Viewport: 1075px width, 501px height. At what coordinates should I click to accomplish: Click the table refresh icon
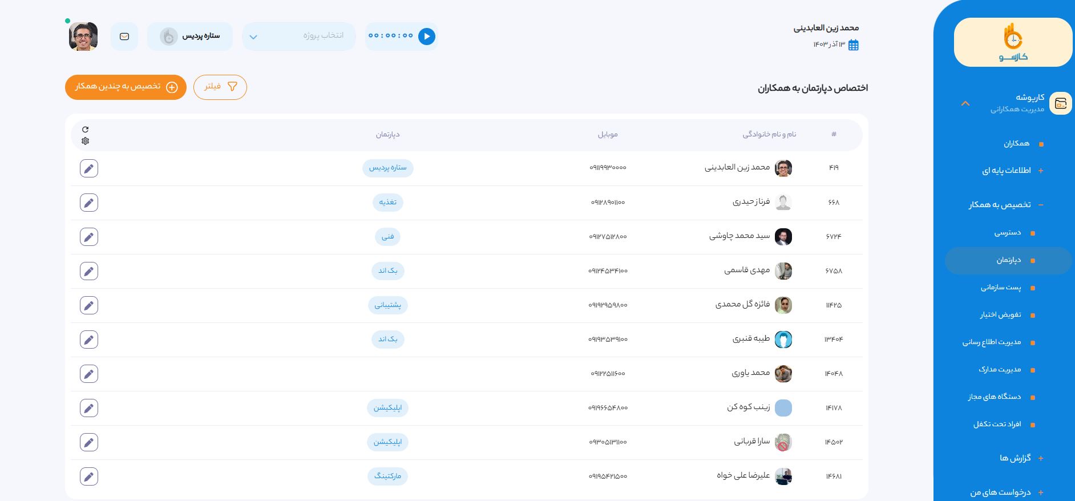click(85, 130)
